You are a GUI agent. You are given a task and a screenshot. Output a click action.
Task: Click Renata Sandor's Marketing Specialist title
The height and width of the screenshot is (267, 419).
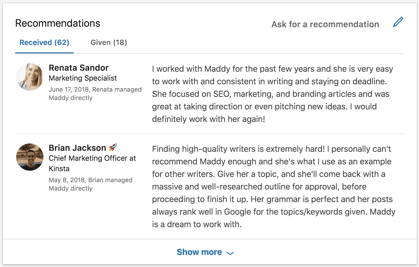click(83, 78)
